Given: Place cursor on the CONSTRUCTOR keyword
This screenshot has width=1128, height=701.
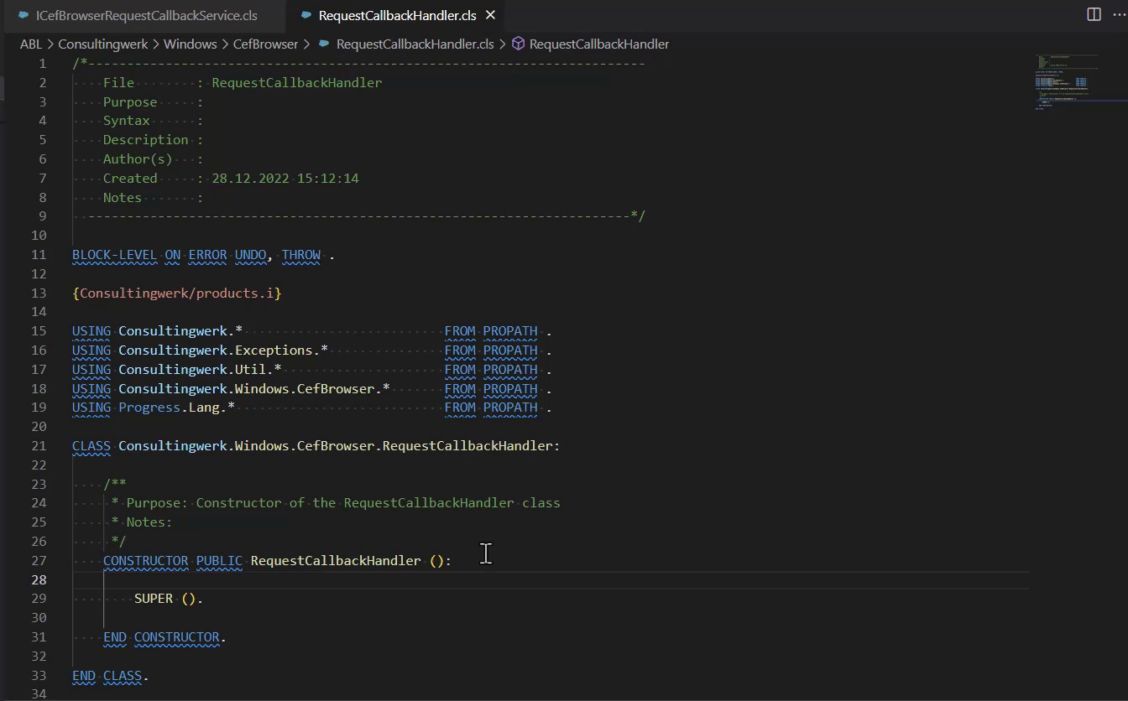Looking at the screenshot, I should (x=145, y=560).
